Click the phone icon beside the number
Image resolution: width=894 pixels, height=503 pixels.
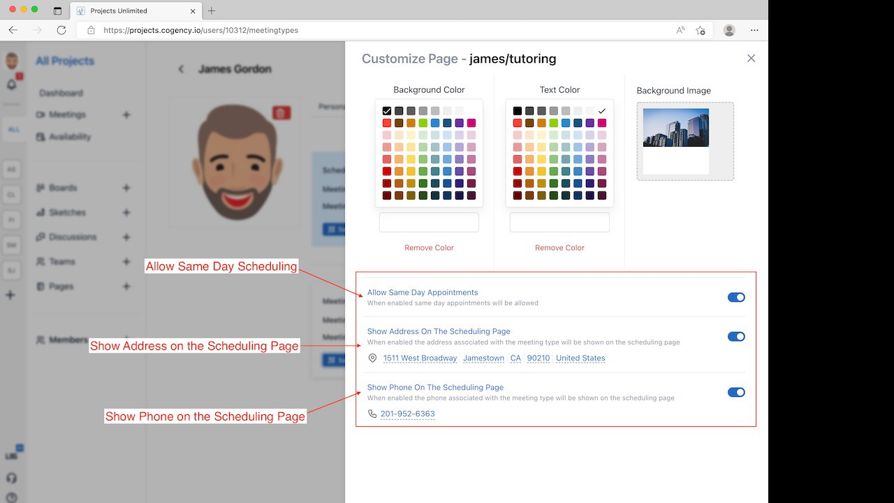372,414
